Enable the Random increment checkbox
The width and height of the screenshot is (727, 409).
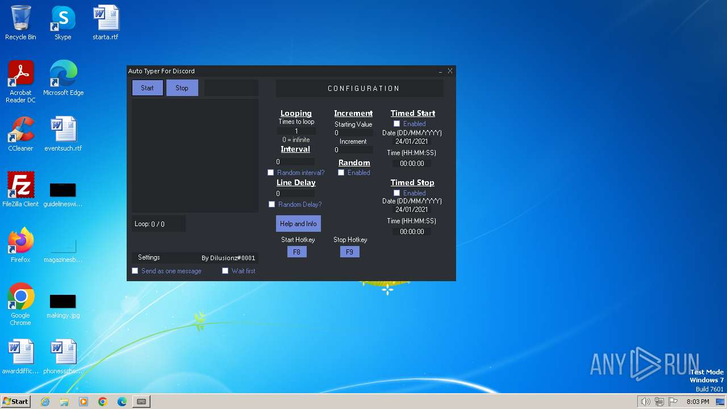coord(341,173)
